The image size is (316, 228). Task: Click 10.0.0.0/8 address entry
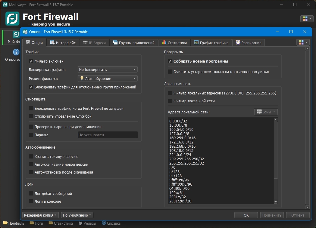click(178, 125)
